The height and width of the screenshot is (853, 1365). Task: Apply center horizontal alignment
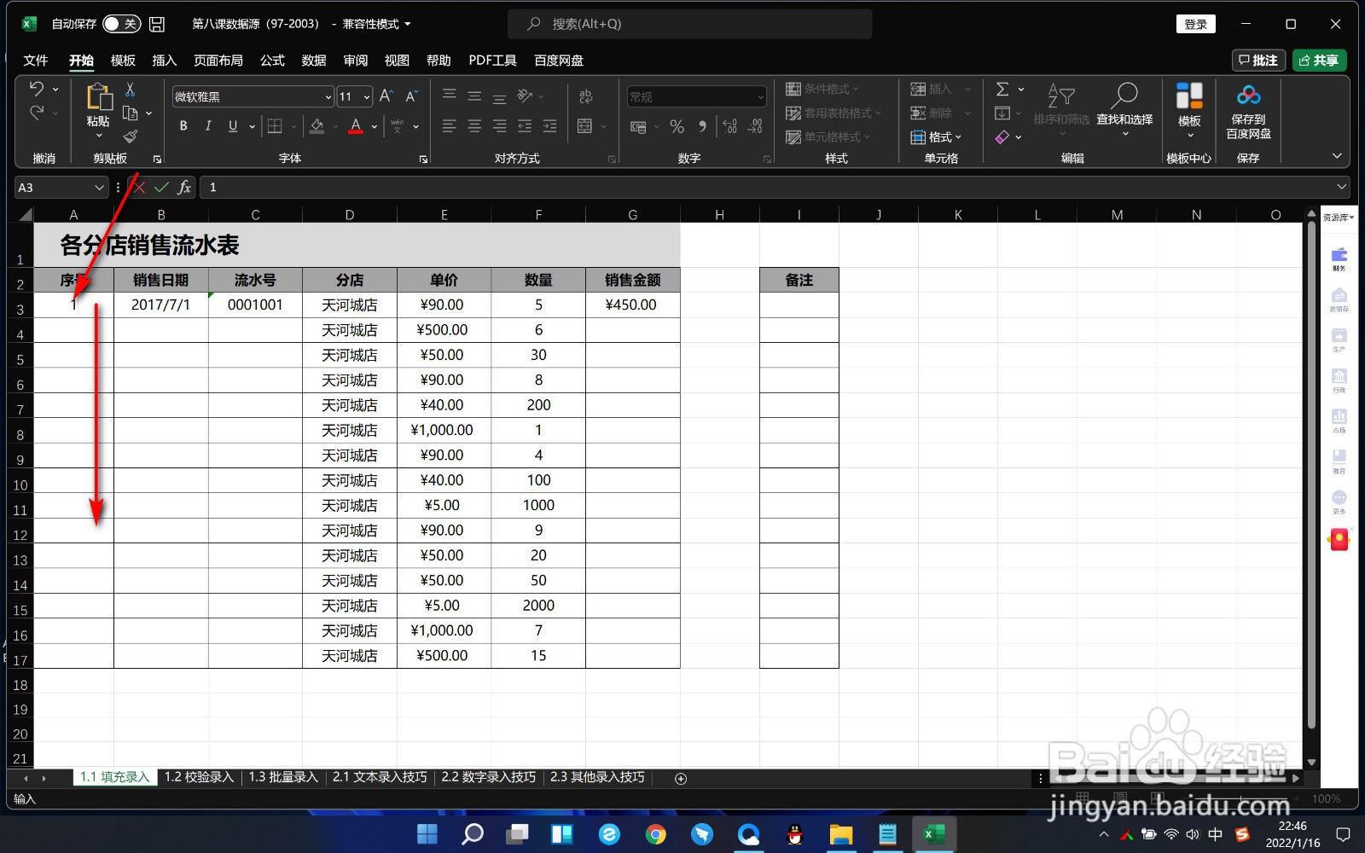pos(474,126)
